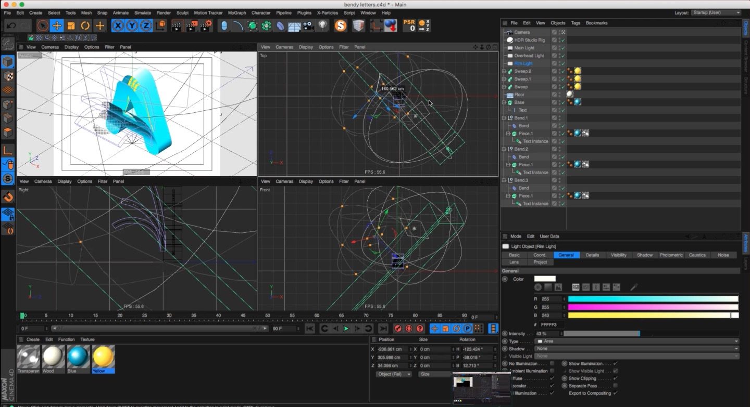Viewport: 750px width, 407px height.
Task: Add a Camera object icon
Action: [x=309, y=25]
